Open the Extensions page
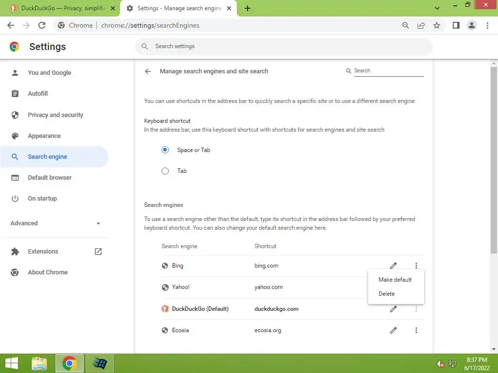Image resolution: width=498 pixels, height=373 pixels. tap(54, 252)
